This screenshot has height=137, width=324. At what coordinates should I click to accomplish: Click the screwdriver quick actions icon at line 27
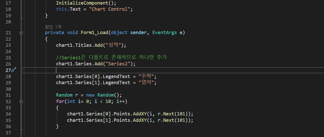(14, 70)
